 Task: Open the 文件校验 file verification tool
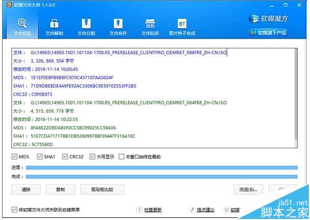[x=22, y=27]
